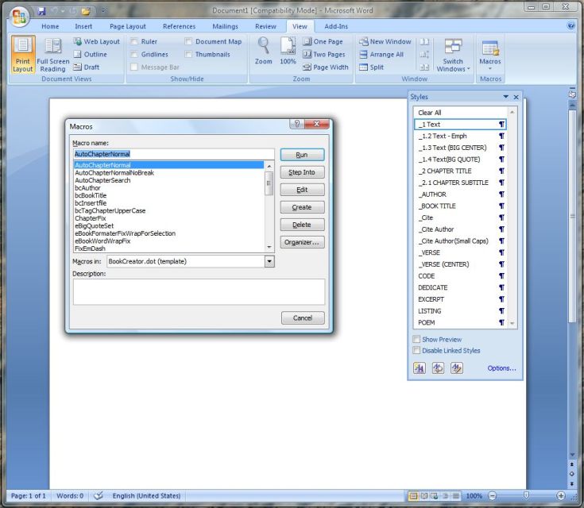Open the Macros in dropdown
Image resolution: width=584 pixels, height=508 pixels.
coord(269,261)
